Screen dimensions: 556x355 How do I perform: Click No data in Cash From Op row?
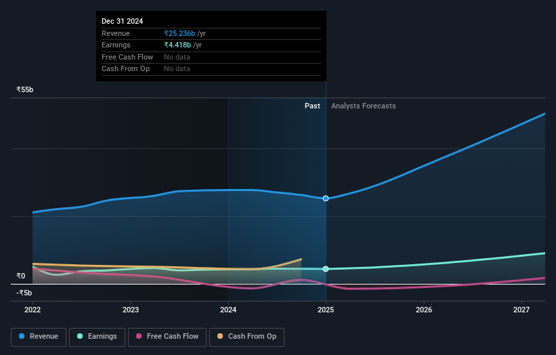tap(177, 69)
